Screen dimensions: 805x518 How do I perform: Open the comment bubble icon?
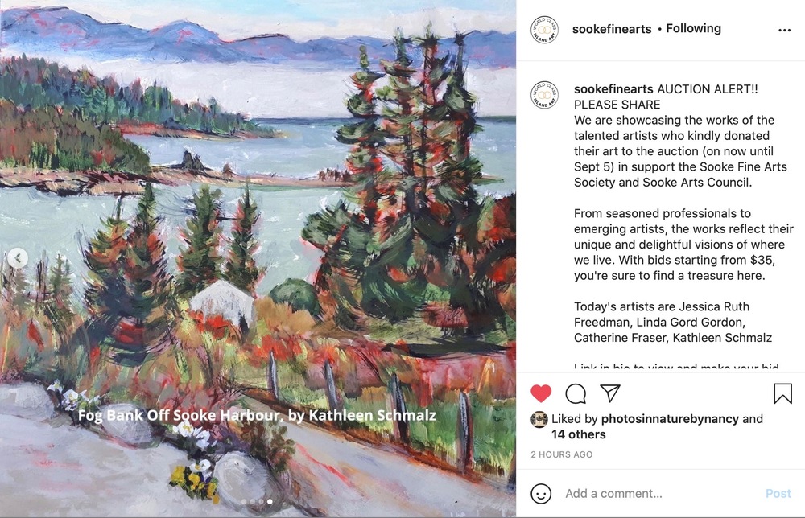click(576, 393)
